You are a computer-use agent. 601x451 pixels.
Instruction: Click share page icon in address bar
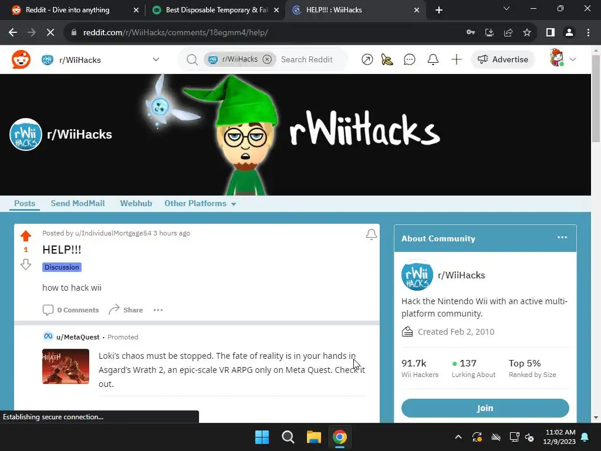click(x=508, y=33)
